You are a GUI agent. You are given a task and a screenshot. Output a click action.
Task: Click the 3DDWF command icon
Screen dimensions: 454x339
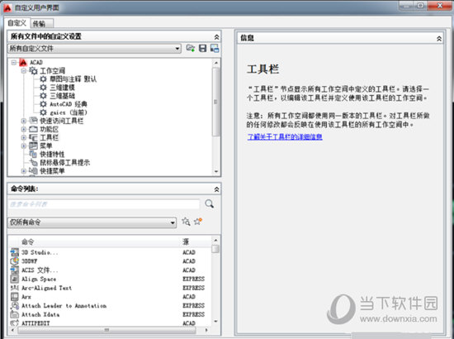pyautogui.click(x=15, y=261)
